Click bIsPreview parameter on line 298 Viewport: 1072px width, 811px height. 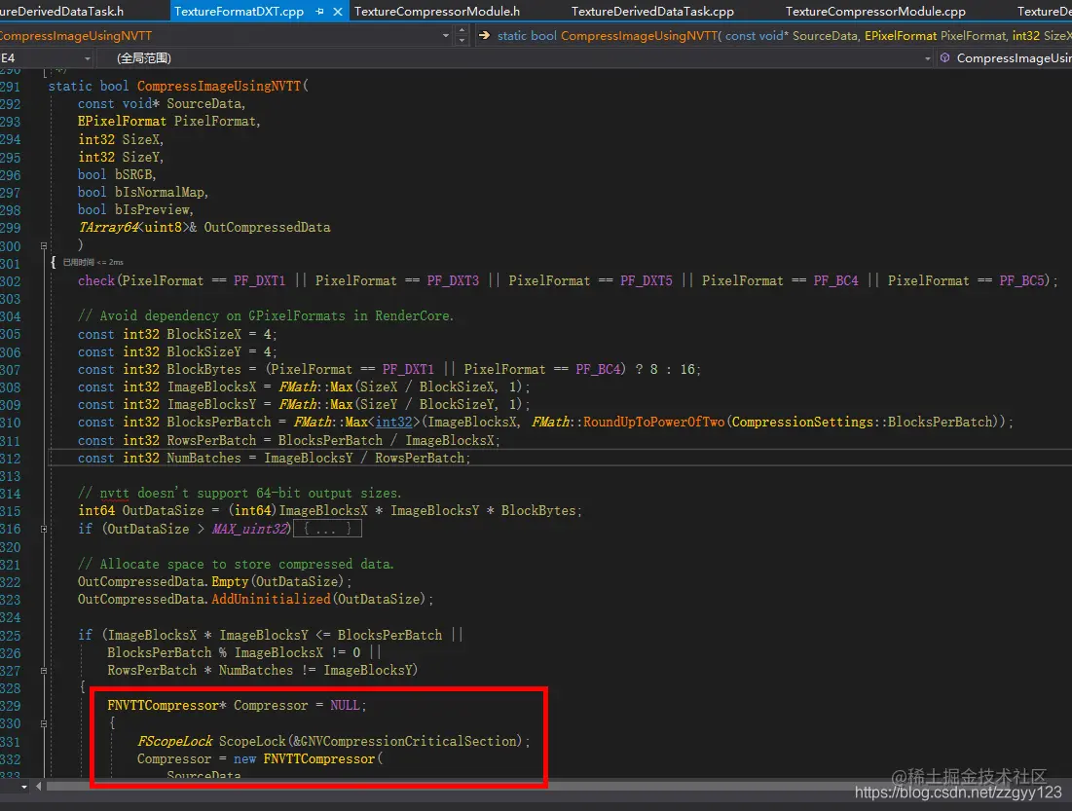(x=152, y=210)
